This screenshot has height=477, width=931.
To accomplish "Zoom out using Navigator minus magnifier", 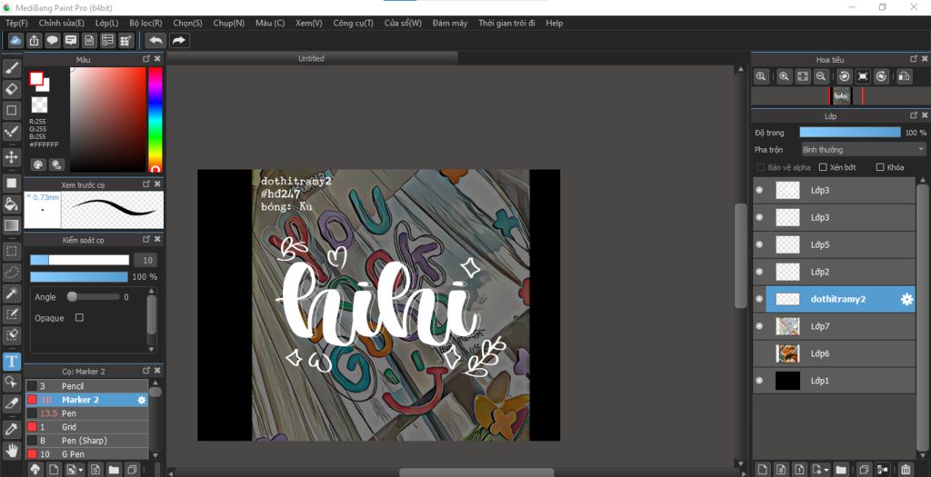I will click(x=821, y=76).
